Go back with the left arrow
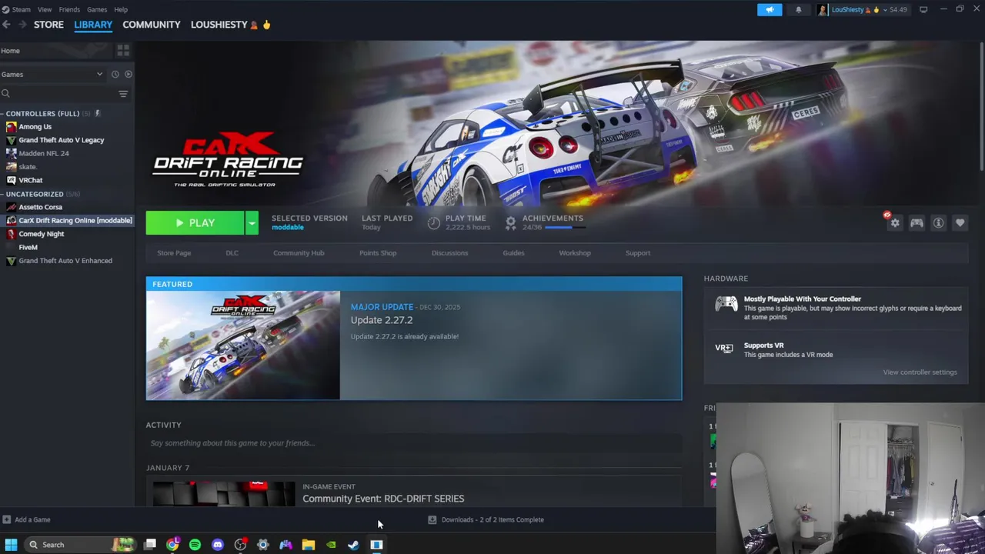The width and height of the screenshot is (985, 554). (6, 25)
